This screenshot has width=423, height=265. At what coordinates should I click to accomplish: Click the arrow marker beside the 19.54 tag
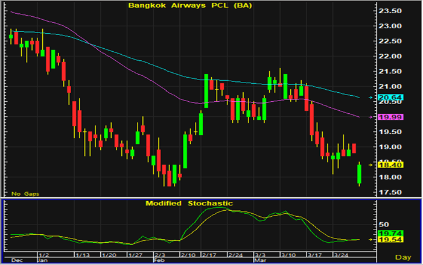point(370,240)
